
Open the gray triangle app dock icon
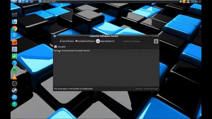(14, 49)
